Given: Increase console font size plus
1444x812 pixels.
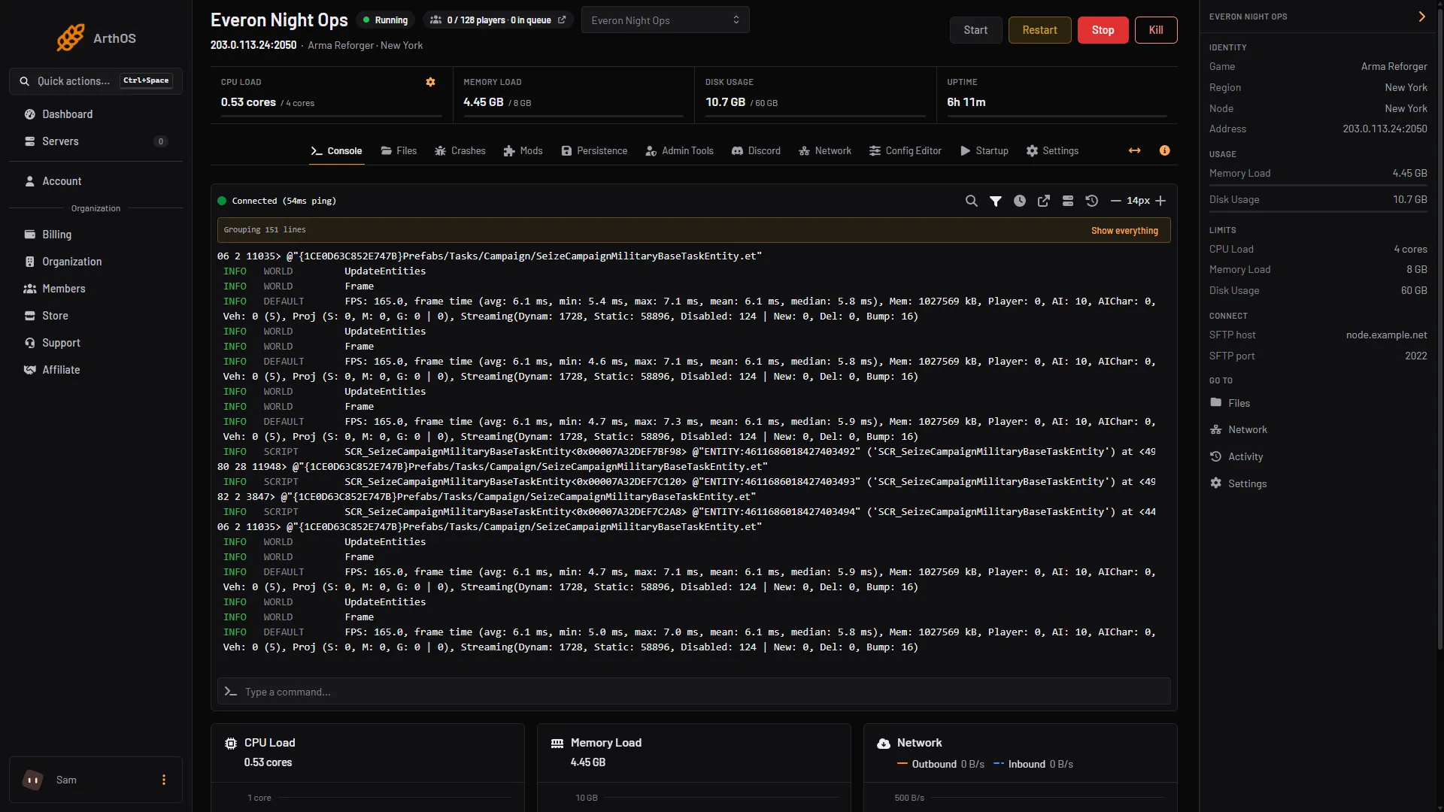Looking at the screenshot, I should point(1160,201).
